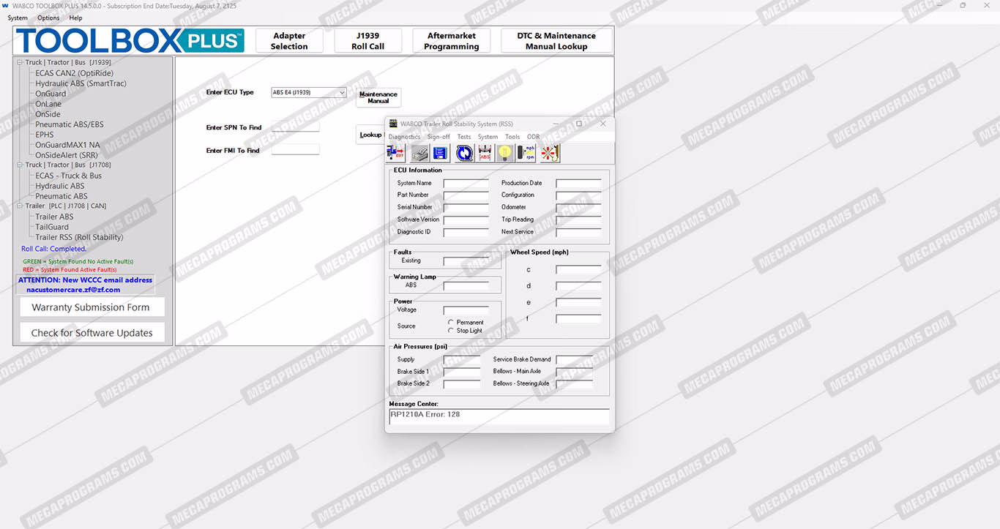This screenshot has height=529, width=1000.
Task: Select Trailer RSS (Roll Stability) in the tree
Action: click(x=79, y=237)
